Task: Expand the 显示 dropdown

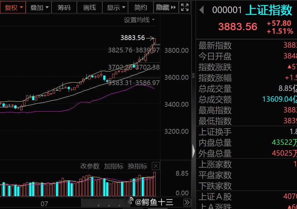Action: pyautogui.click(x=116, y=8)
